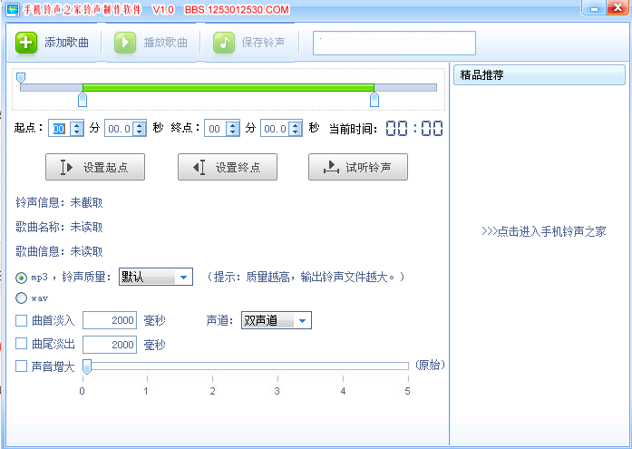Open the 点击进入手机铃声之家 link

tap(543, 231)
